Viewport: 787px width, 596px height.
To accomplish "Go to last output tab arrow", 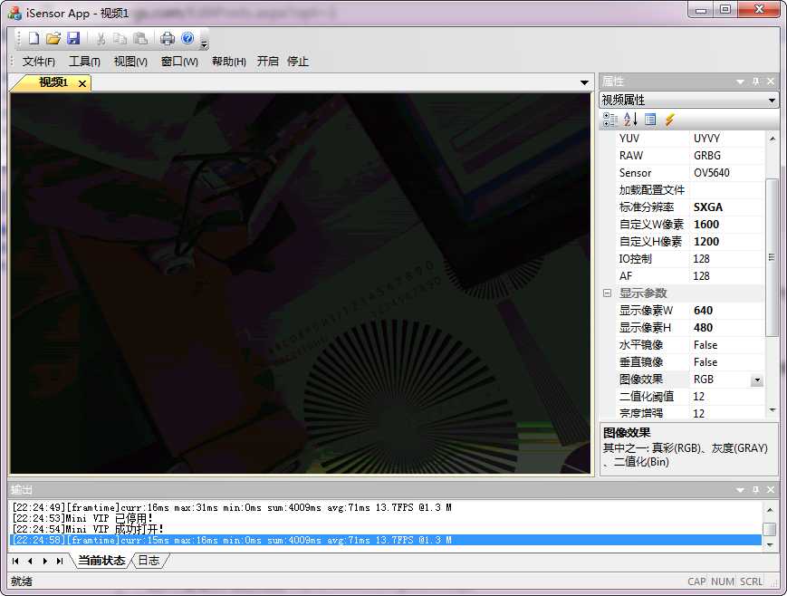I will [60, 561].
